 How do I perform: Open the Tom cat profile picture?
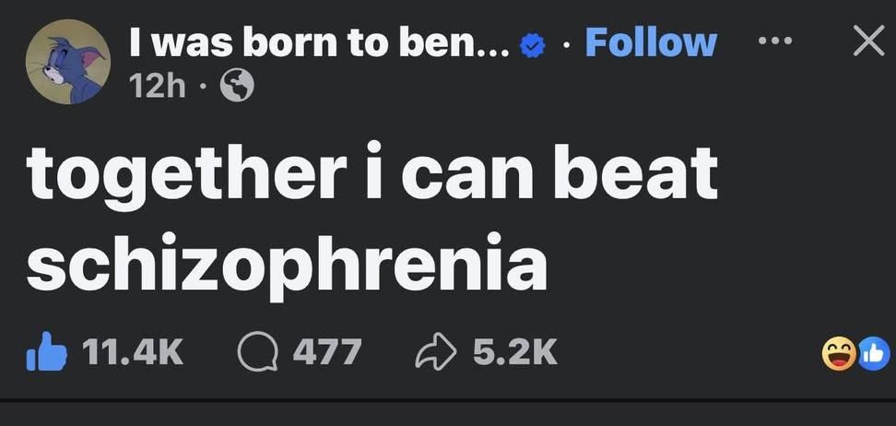[x=68, y=61]
